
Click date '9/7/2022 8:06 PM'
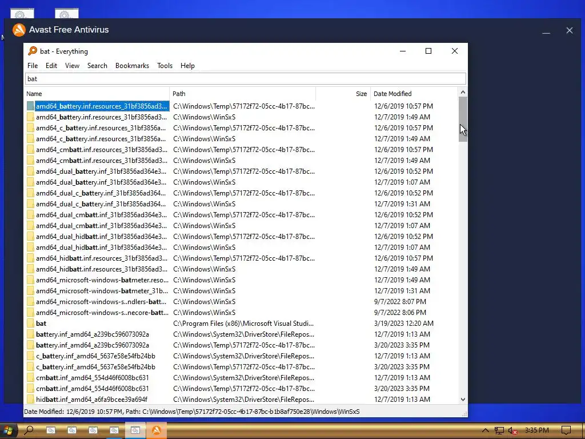400,313
